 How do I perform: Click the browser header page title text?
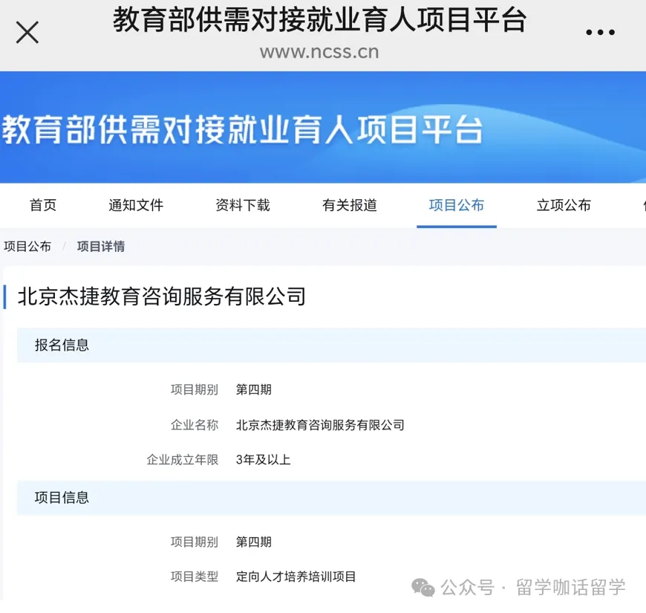tap(320, 20)
